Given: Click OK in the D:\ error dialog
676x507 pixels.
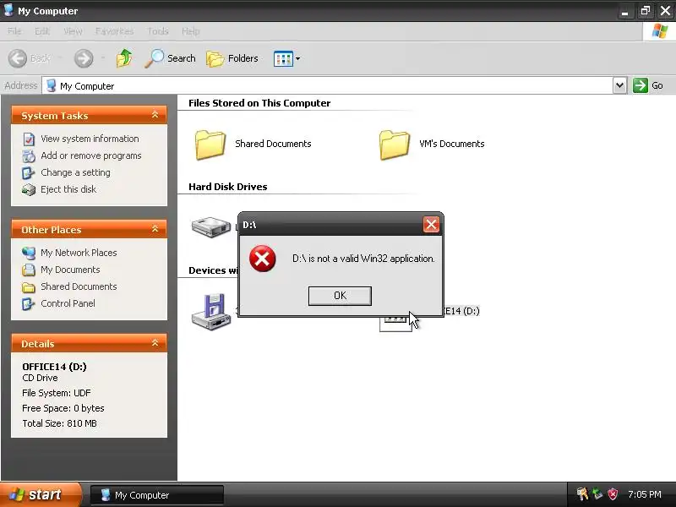Looking at the screenshot, I should click(x=340, y=296).
